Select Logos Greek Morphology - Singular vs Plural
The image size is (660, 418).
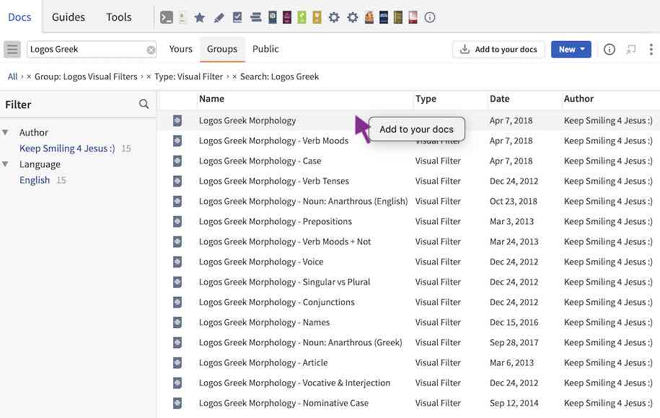coord(284,283)
